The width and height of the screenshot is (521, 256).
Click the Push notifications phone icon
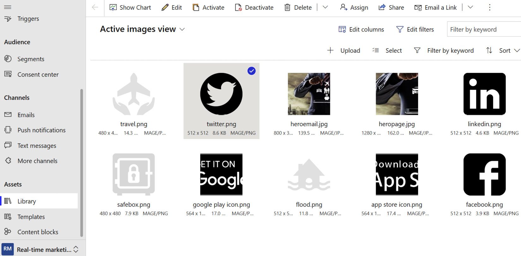8,130
